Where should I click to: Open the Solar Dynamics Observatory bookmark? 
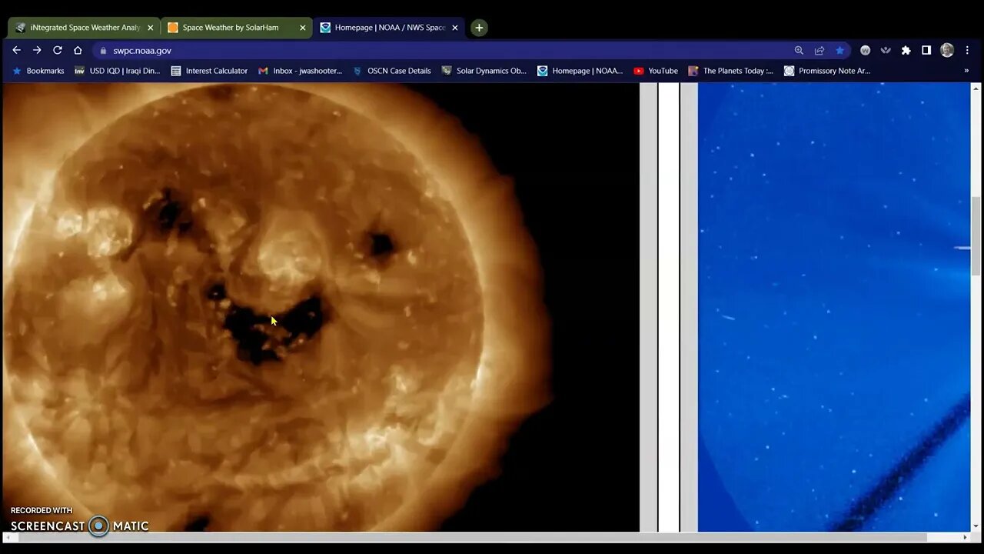[484, 71]
